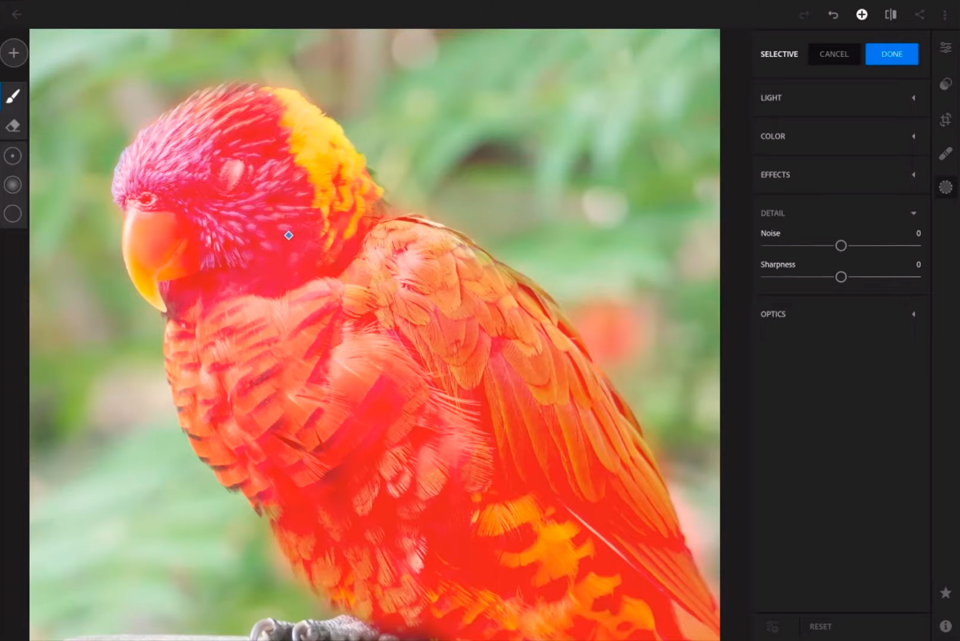This screenshot has width=960, height=641.
Task: Click the Sharpness value 0
Action: 918,265
